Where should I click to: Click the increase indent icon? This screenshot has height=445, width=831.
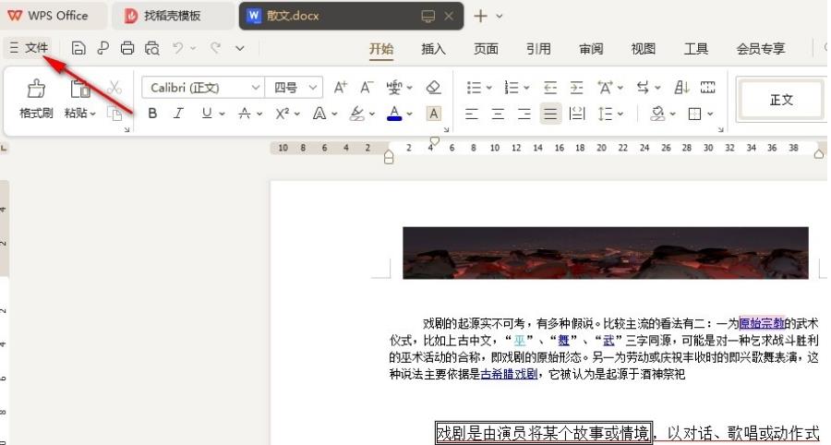point(576,88)
